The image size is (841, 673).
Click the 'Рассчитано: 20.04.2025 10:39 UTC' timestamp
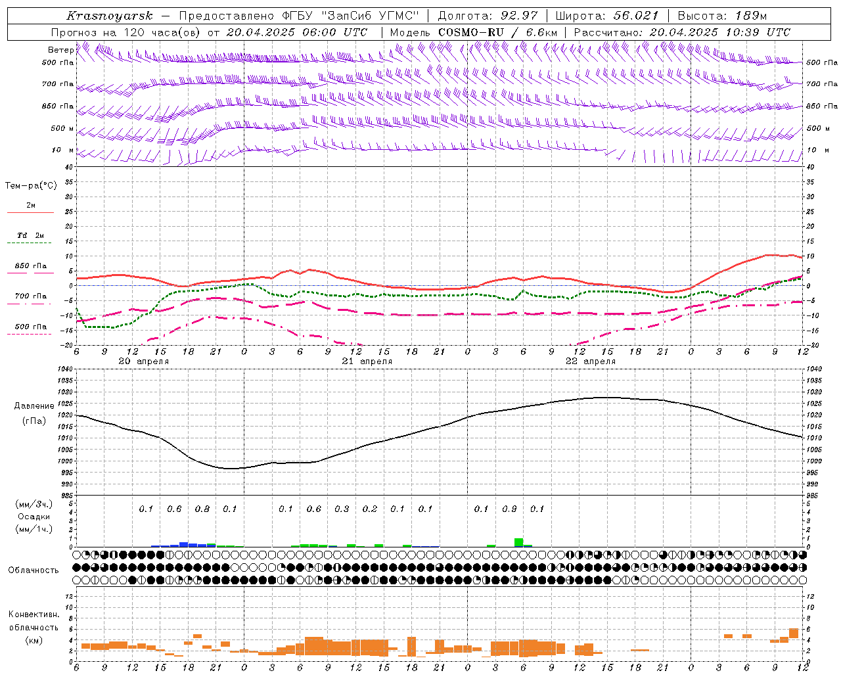[682, 32]
